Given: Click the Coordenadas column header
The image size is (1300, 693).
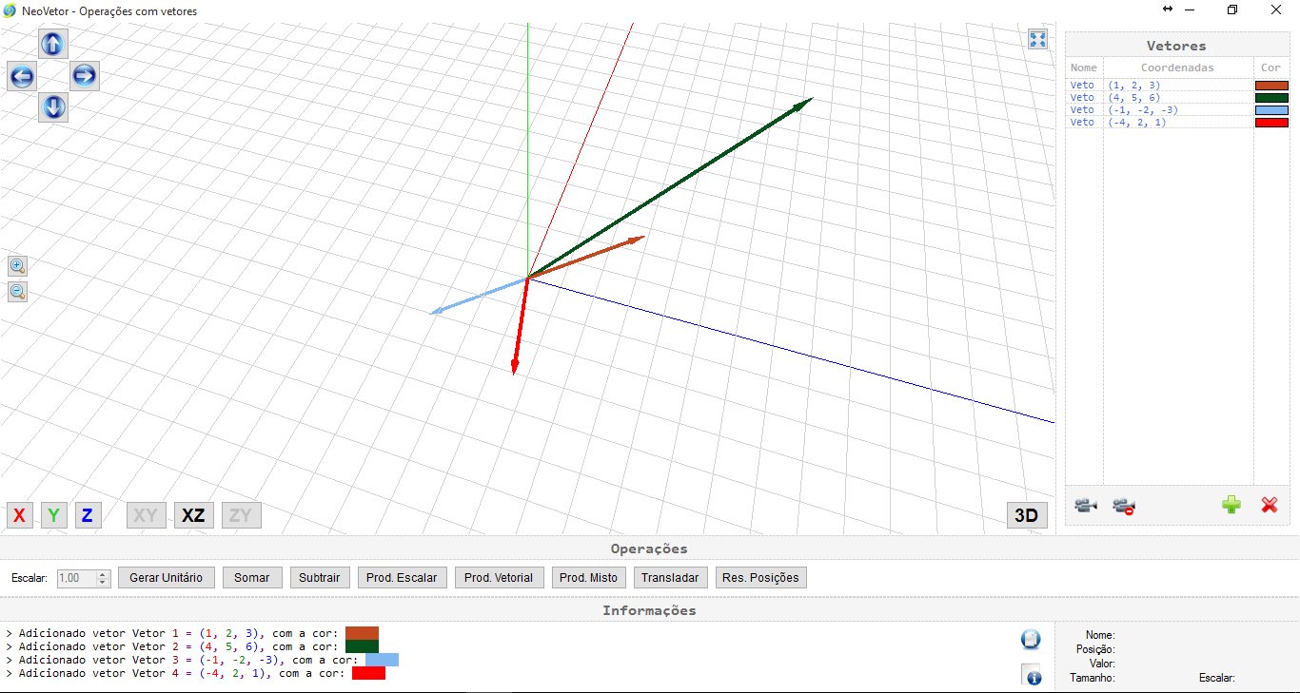Looking at the screenshot, I should (1177, 67).
